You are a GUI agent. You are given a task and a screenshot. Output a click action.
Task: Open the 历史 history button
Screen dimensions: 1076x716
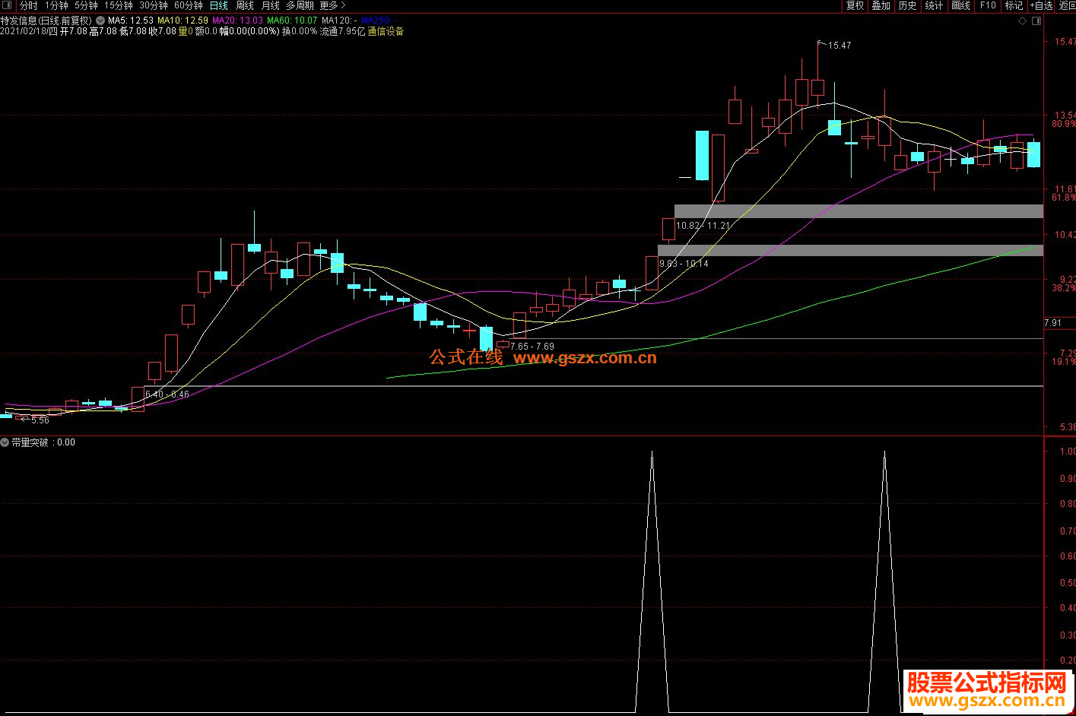tap(908, 5)
